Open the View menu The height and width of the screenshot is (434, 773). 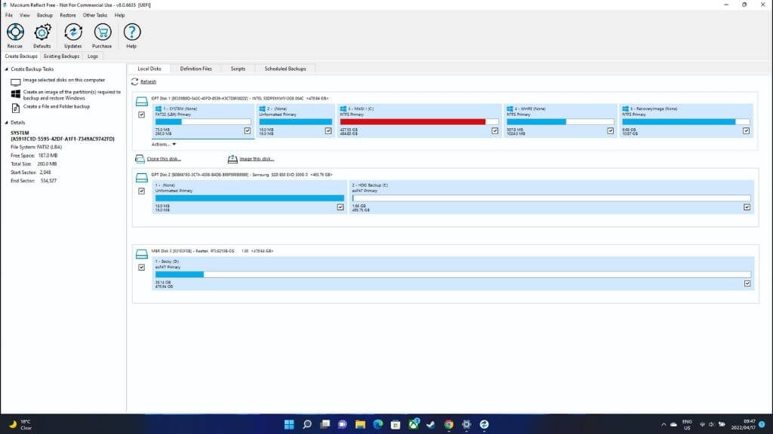[x=25, y=15]
